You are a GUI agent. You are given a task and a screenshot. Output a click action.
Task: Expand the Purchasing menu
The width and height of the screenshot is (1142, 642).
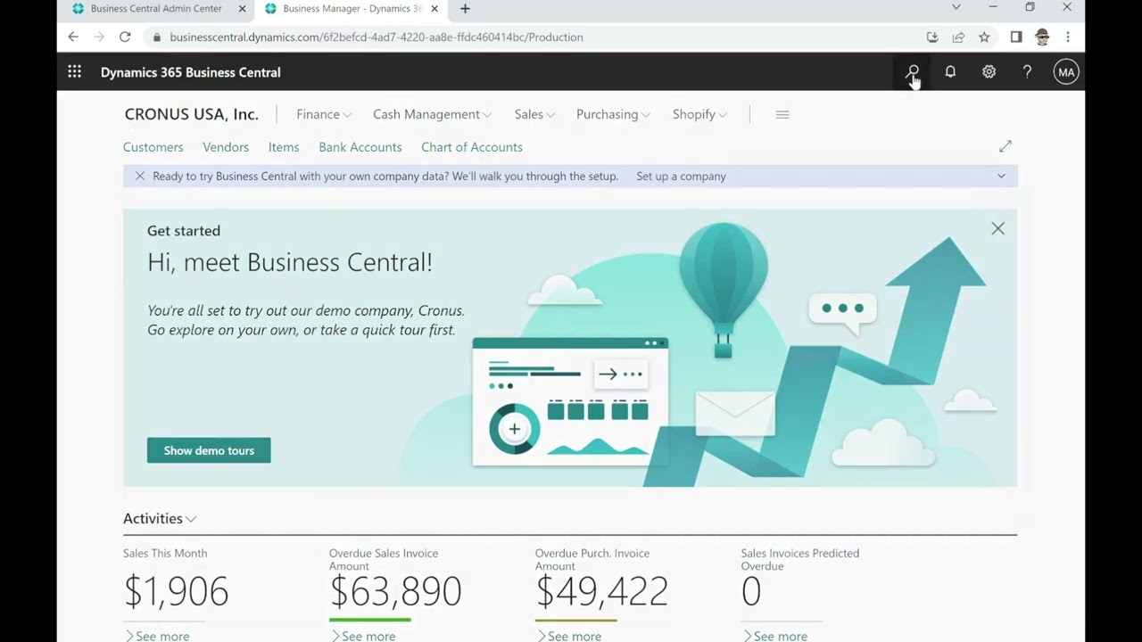click(614, 114)
